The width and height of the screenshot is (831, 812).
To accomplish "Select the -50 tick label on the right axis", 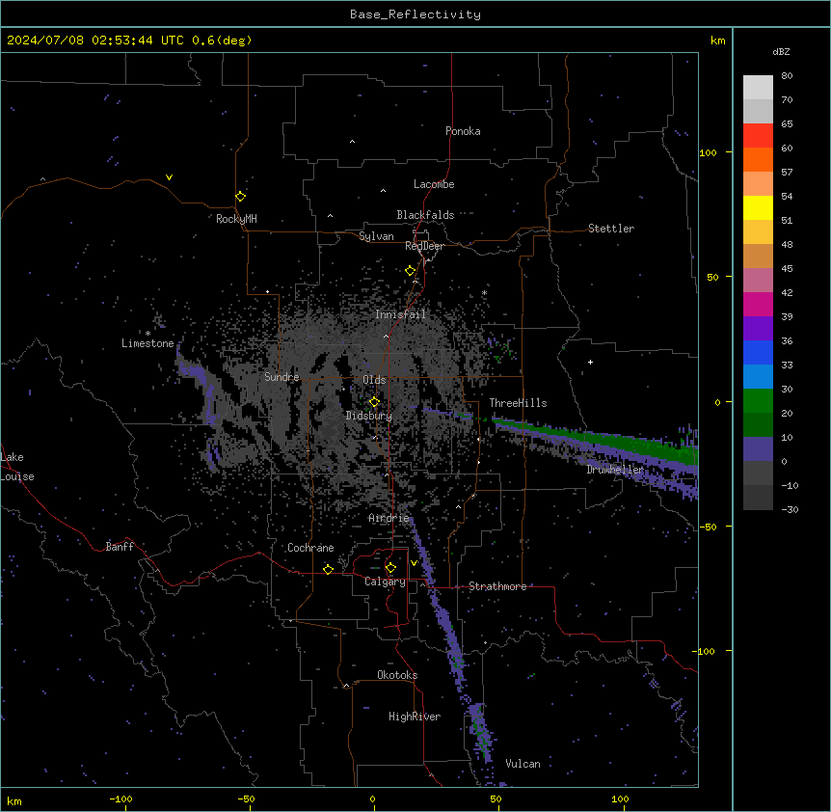I will tap(708, 527).
